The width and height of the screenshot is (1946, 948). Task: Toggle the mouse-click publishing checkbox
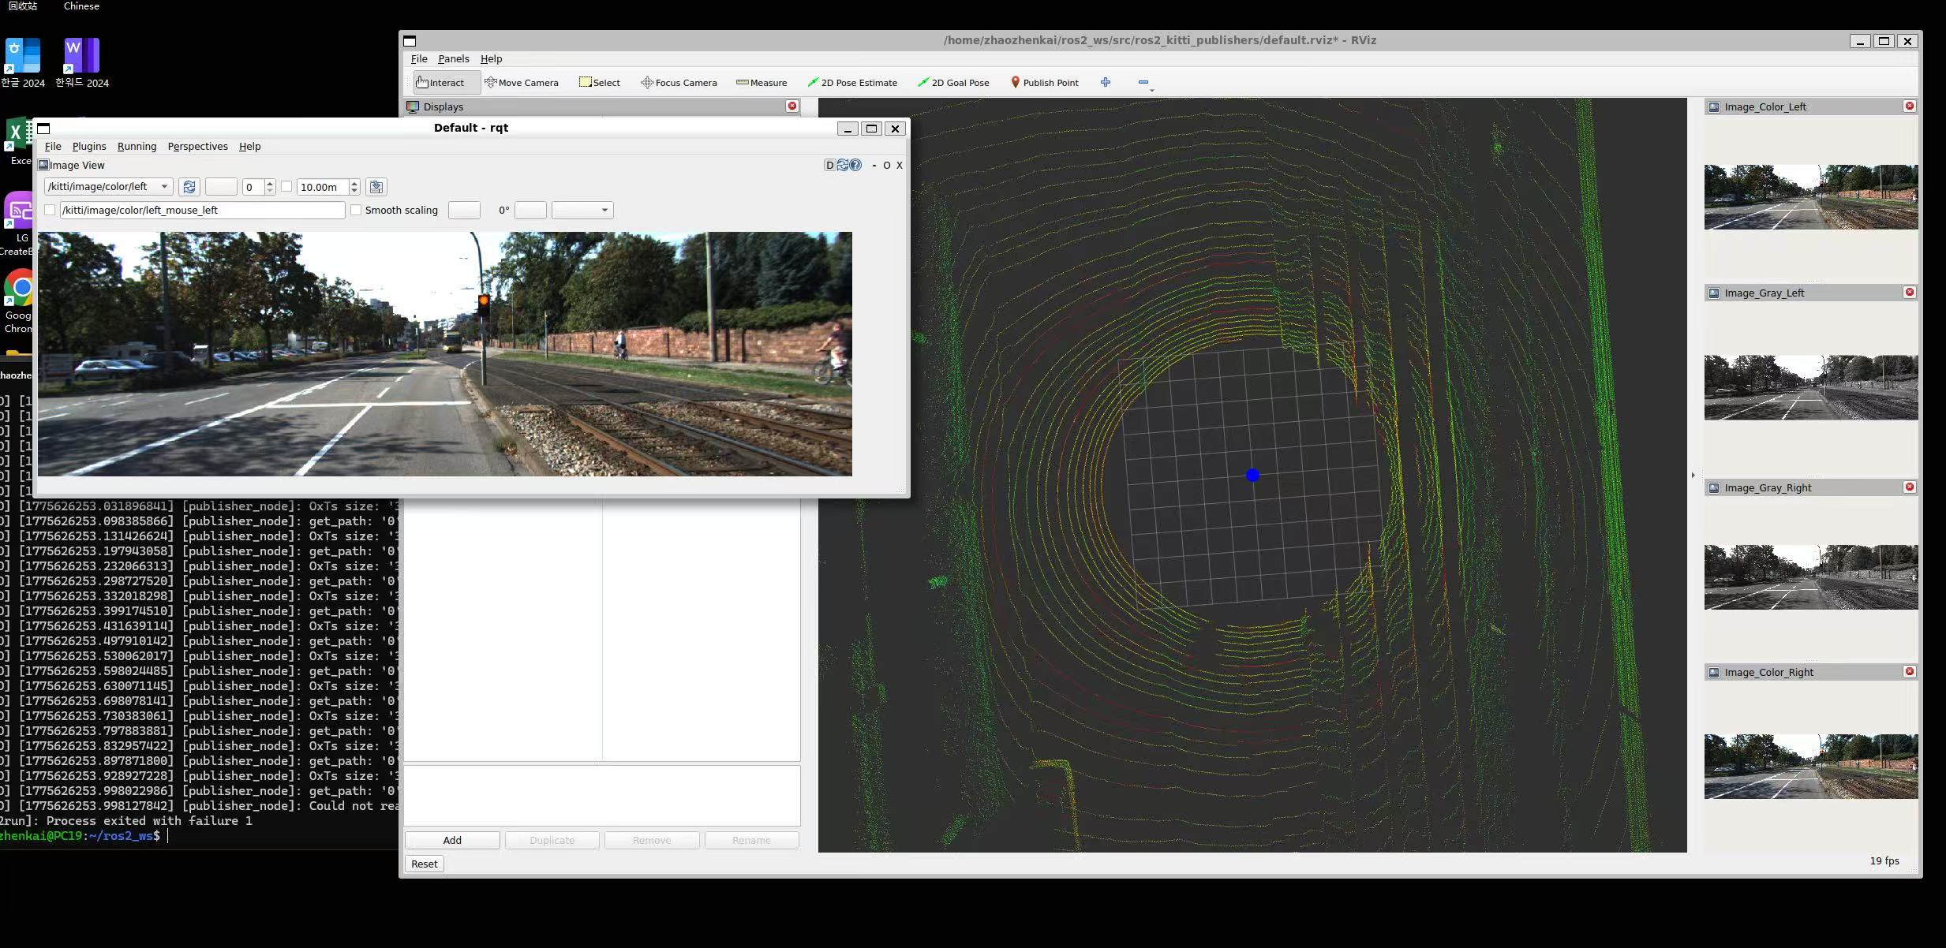50,210
